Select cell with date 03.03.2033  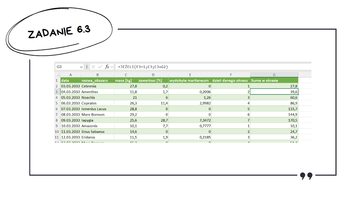point(71,86)
